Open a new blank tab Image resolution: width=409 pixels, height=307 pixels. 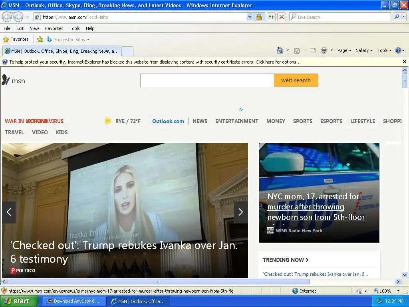(x=127, y=51)
